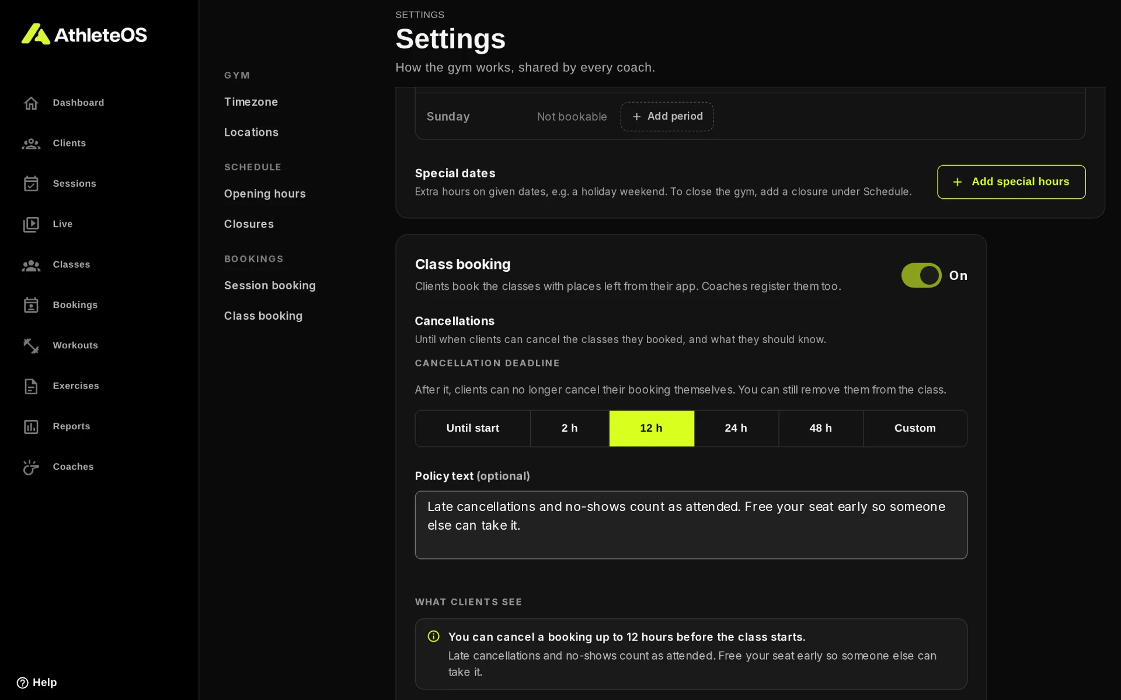
Task: Click the 'Cancellations' heading
Action: pyautogui.click(x=454, y=321)
